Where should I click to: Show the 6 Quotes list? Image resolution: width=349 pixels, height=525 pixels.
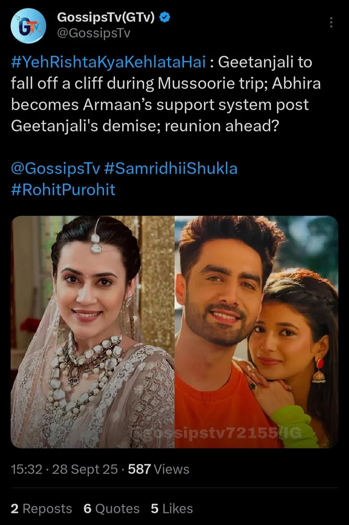click(x=112, y=509)
